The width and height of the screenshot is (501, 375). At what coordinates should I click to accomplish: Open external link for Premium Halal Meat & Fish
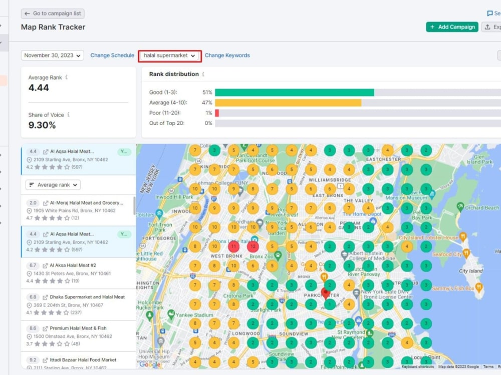(x=46, y=328)
